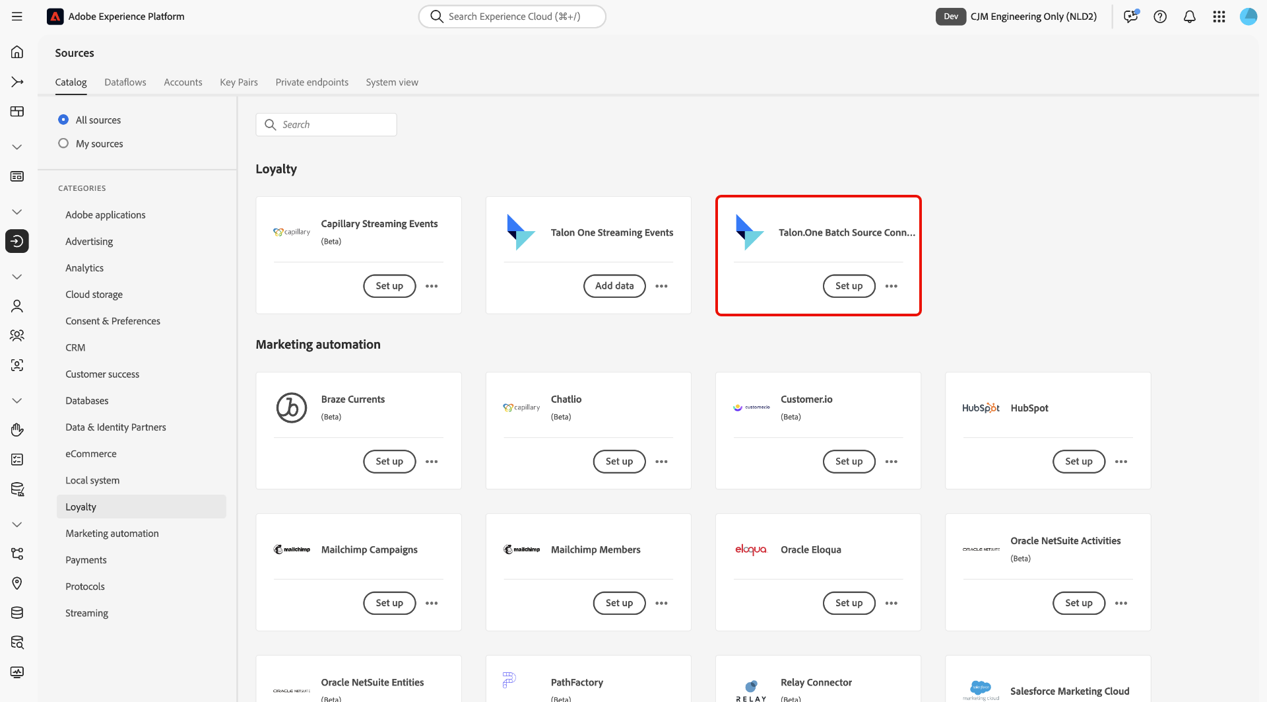Open the Queries database-search icon in sidebar
Viewport: 1267px width, 702px height.
tap(17, 642)
